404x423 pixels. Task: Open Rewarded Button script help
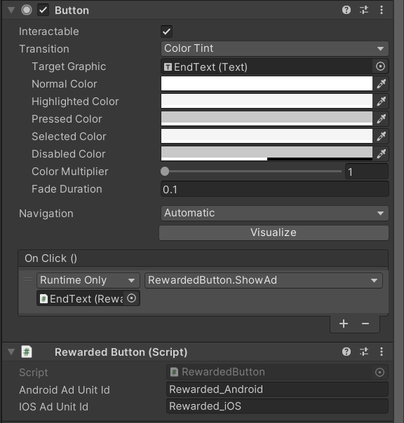(346, 352)
